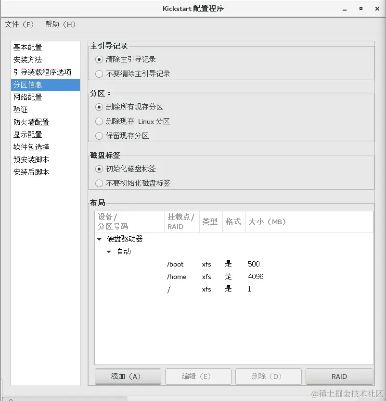Minimize the Kickstart window
Screen dimensions: 386x401
pos(345,9)
